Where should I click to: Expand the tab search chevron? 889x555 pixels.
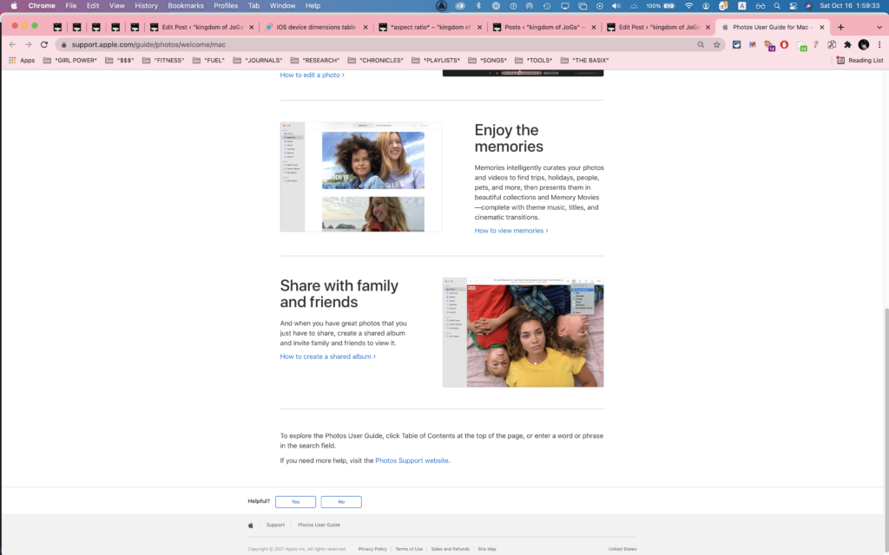(879, 27)
